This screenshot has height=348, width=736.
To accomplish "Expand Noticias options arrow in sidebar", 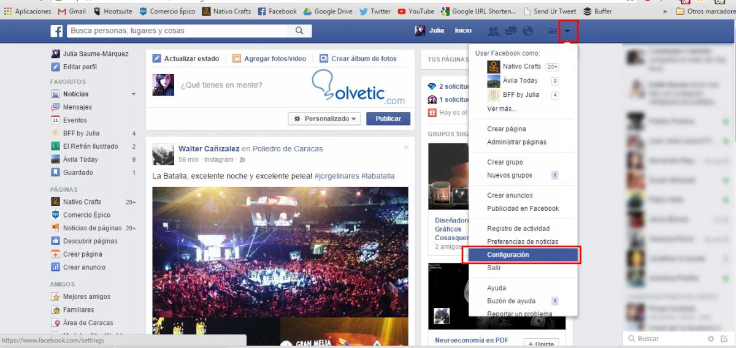I will [x=134, y=94].
